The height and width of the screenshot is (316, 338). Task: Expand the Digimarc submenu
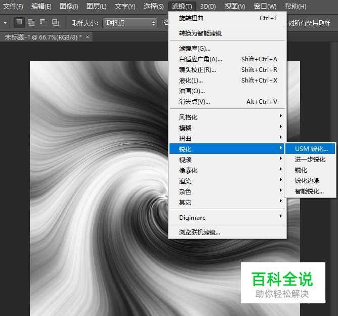(227, 217)
